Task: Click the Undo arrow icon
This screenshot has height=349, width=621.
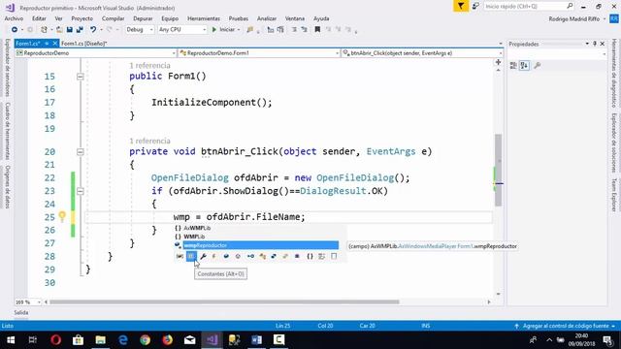Action: pyautogui.click(x=93, y=30)
